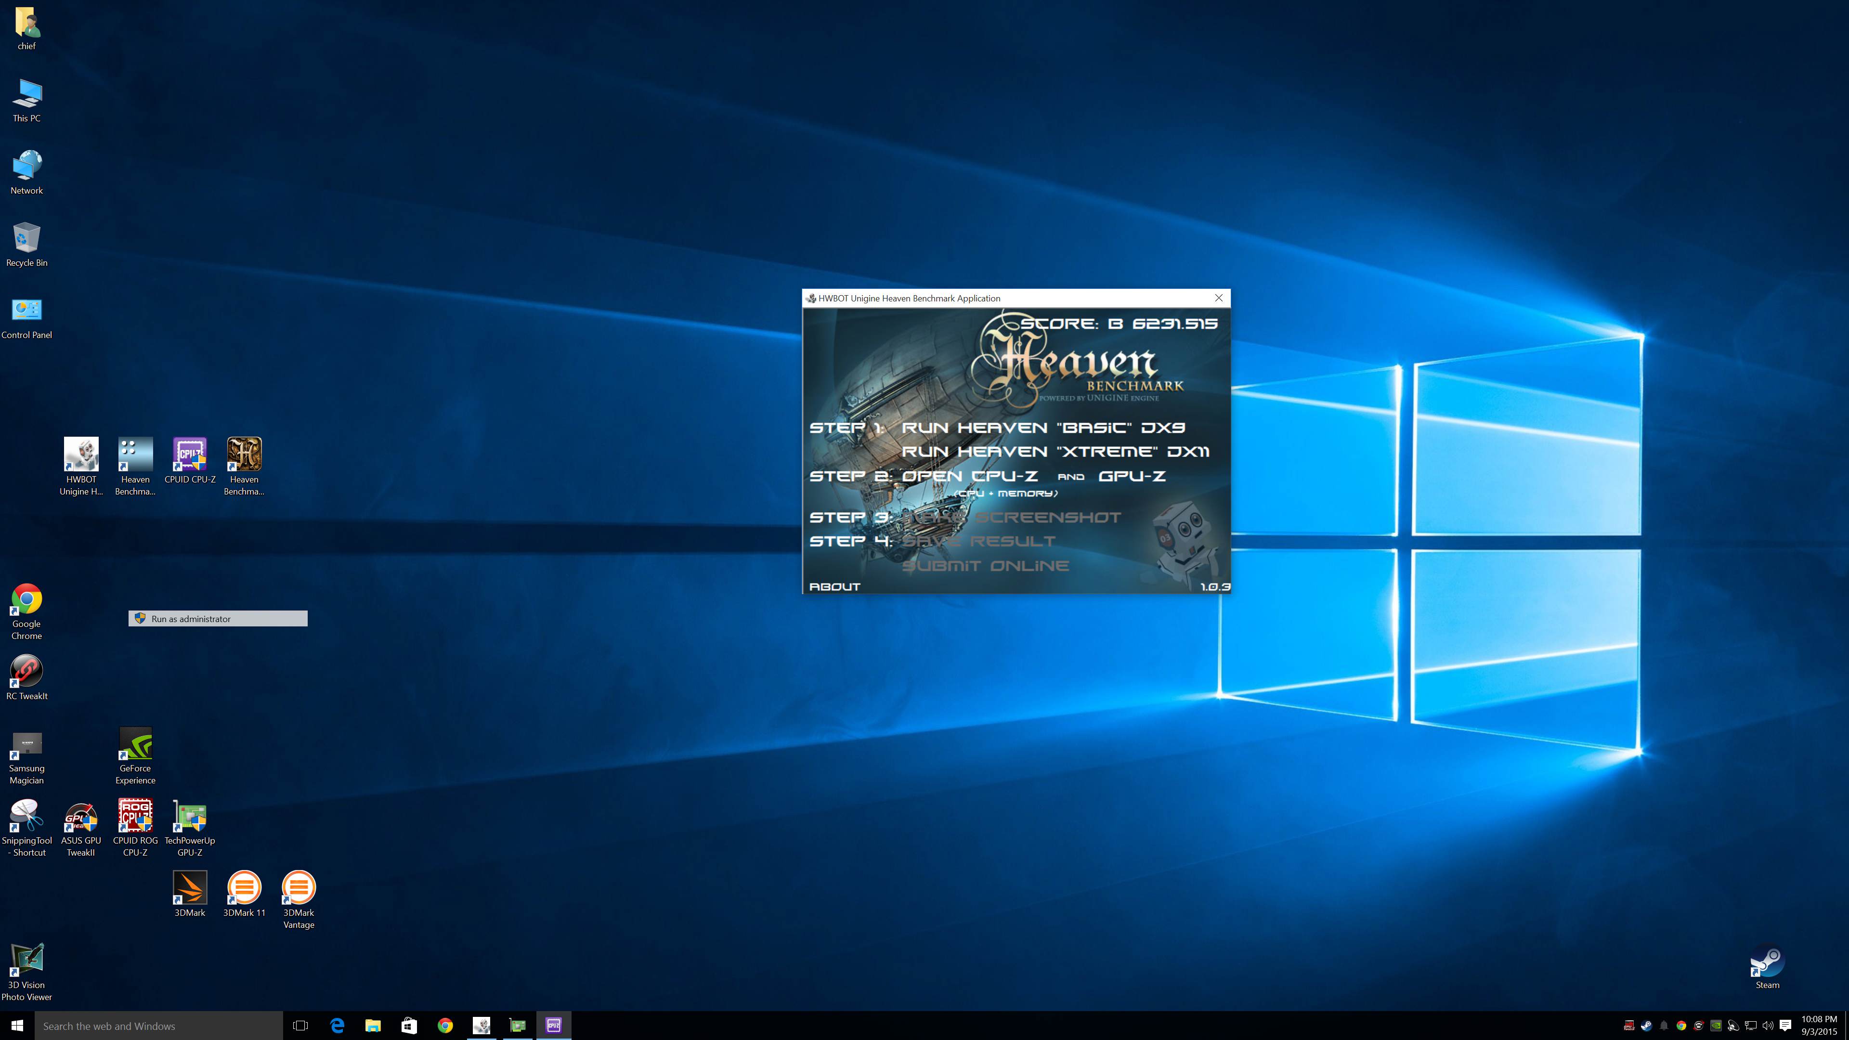Open the Recycle Bin icon
The image size is (1849, 1040).
tap(26, 245)
